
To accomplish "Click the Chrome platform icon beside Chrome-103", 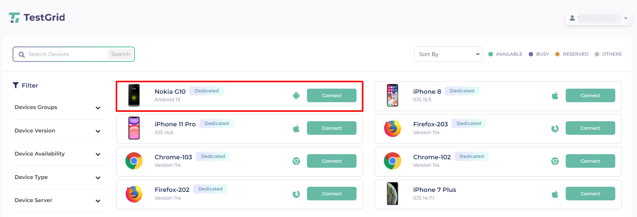I will tap(296, 161).
